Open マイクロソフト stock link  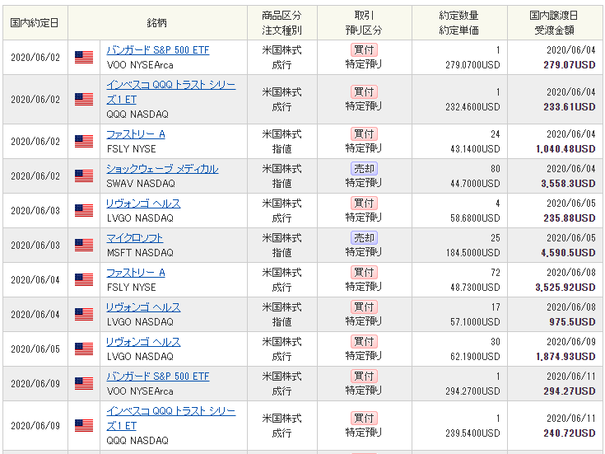coord(135,238)
